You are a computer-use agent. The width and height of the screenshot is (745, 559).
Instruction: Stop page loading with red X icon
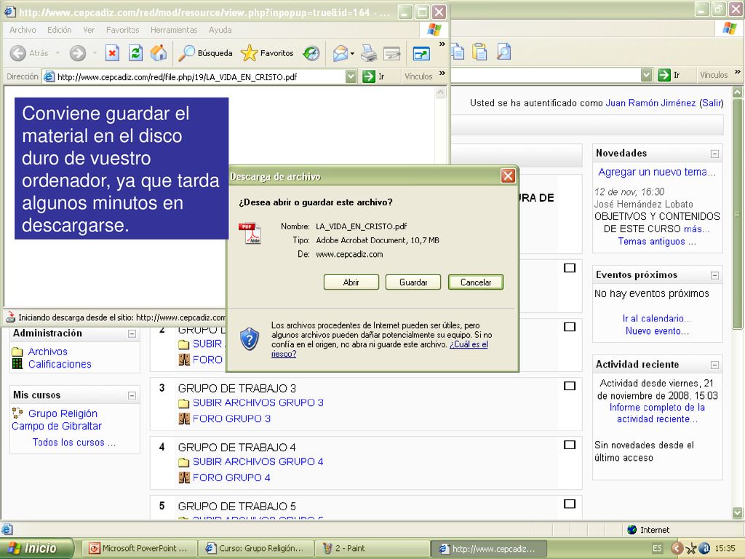click(112, 53)
